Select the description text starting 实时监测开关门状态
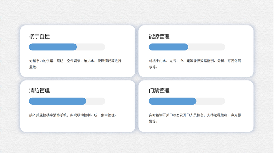The image size is (274, 153). point(195,118)
